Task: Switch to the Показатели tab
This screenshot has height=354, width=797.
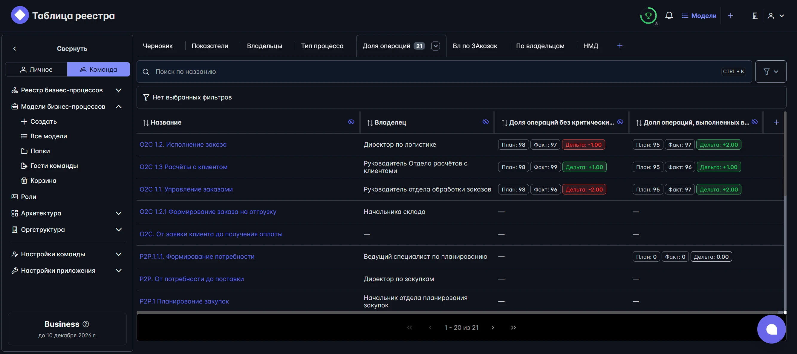Action: (209, 46)
